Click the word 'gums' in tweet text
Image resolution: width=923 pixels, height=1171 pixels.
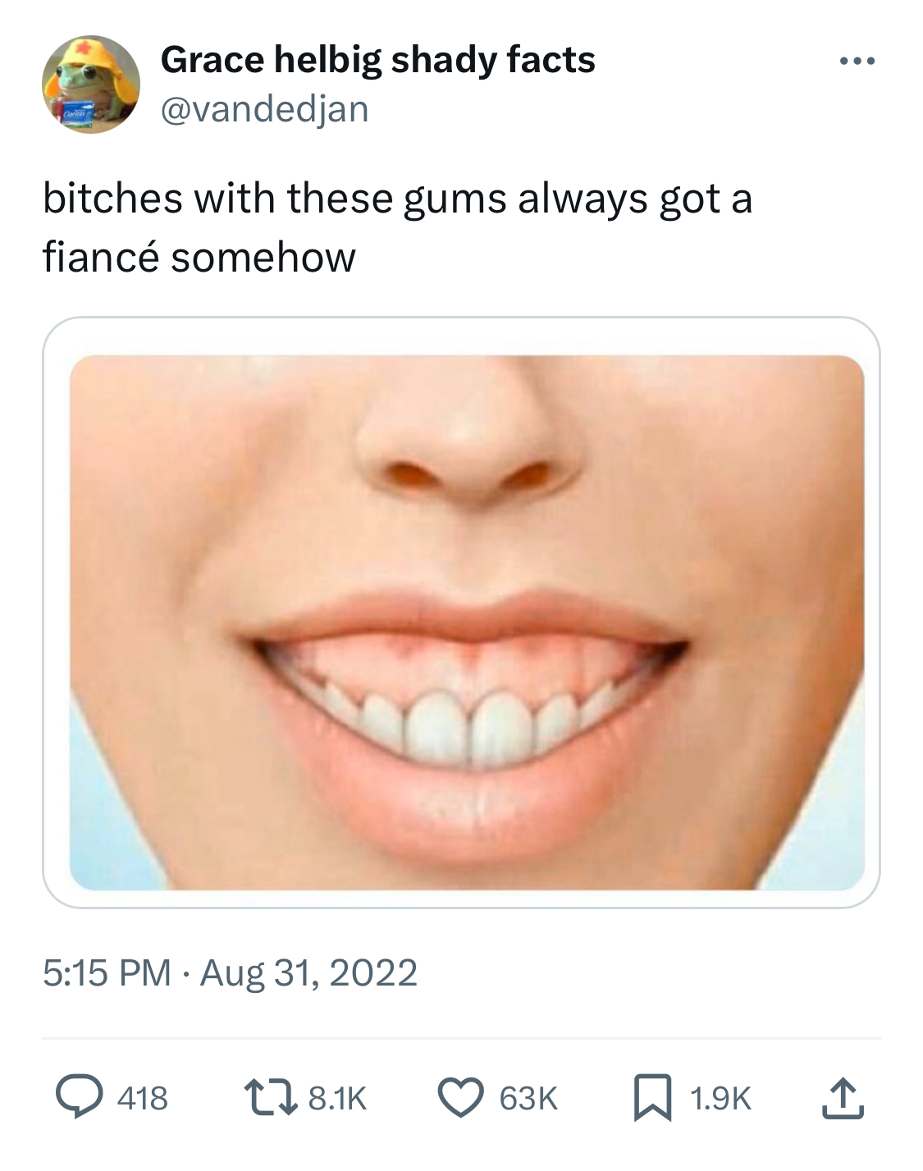pos(455,199)
